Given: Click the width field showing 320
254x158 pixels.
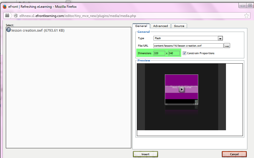Looking at the screenshot, I should 159,53.
